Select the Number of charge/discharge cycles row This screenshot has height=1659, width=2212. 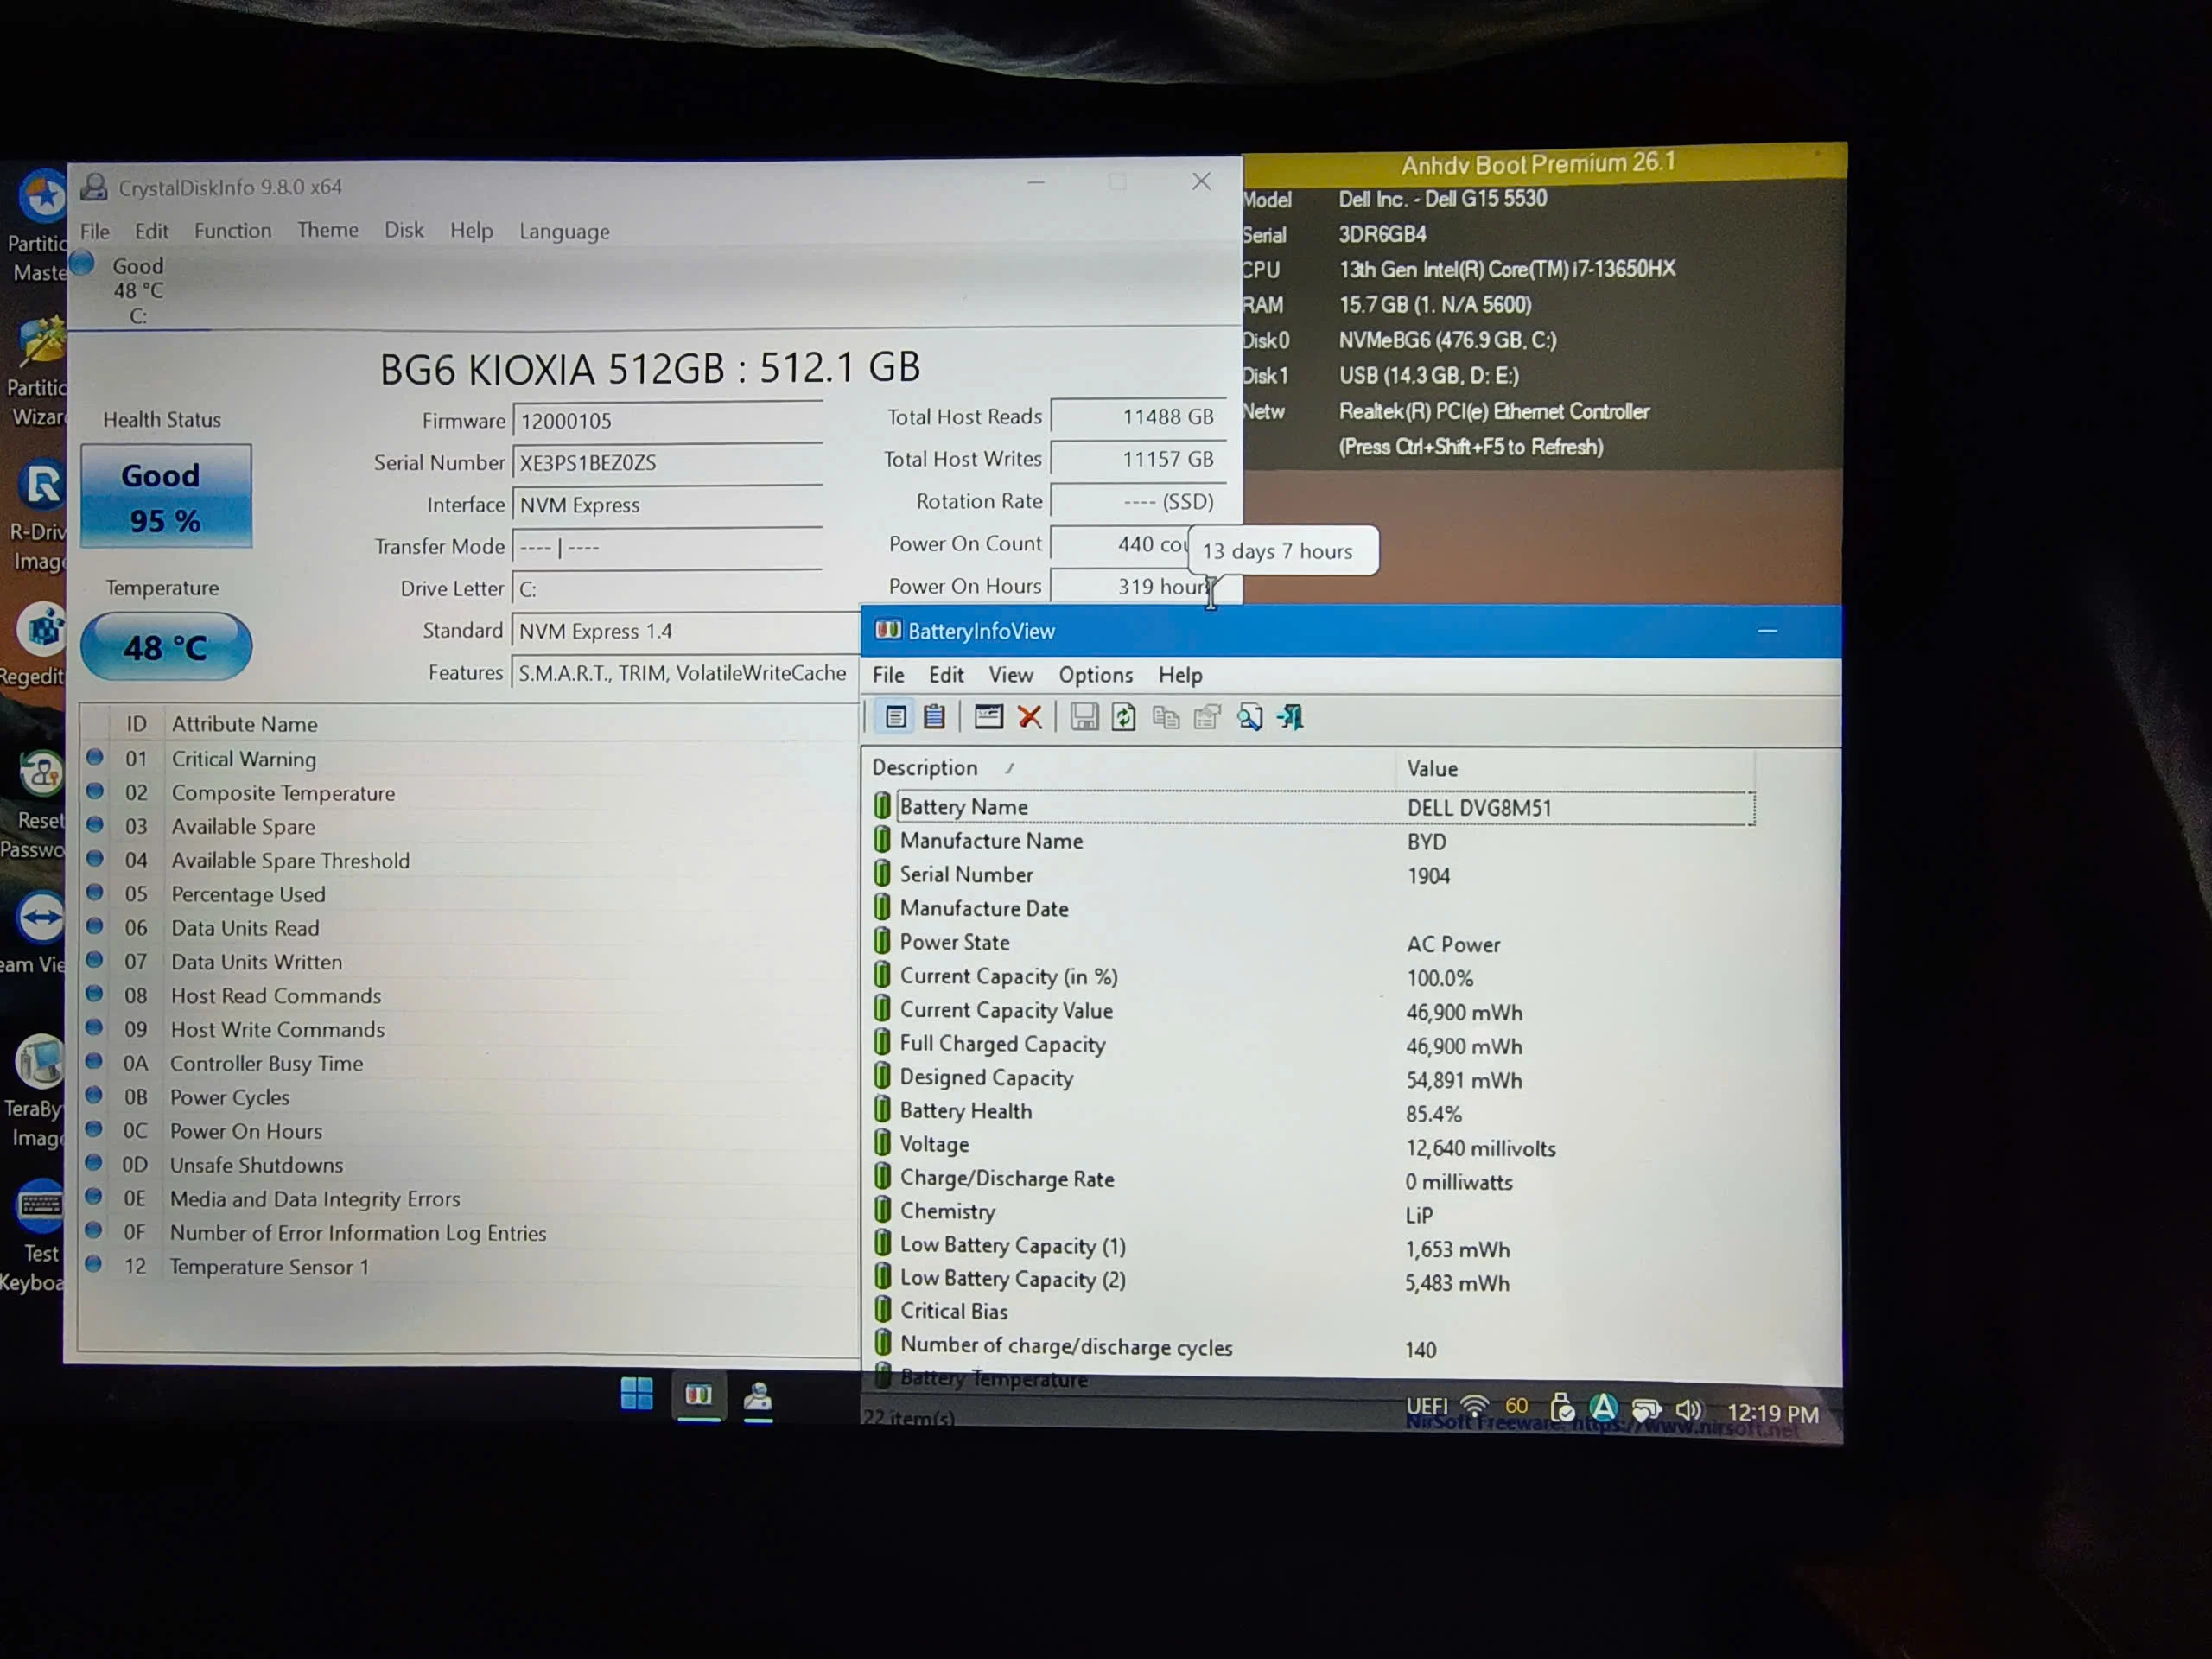(1313, 1348)
